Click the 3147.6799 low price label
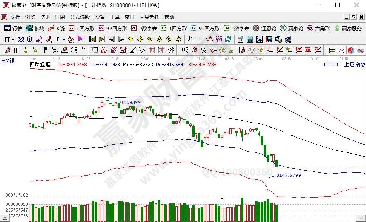This screenshot has height=222, width=366. coord(289,175)
